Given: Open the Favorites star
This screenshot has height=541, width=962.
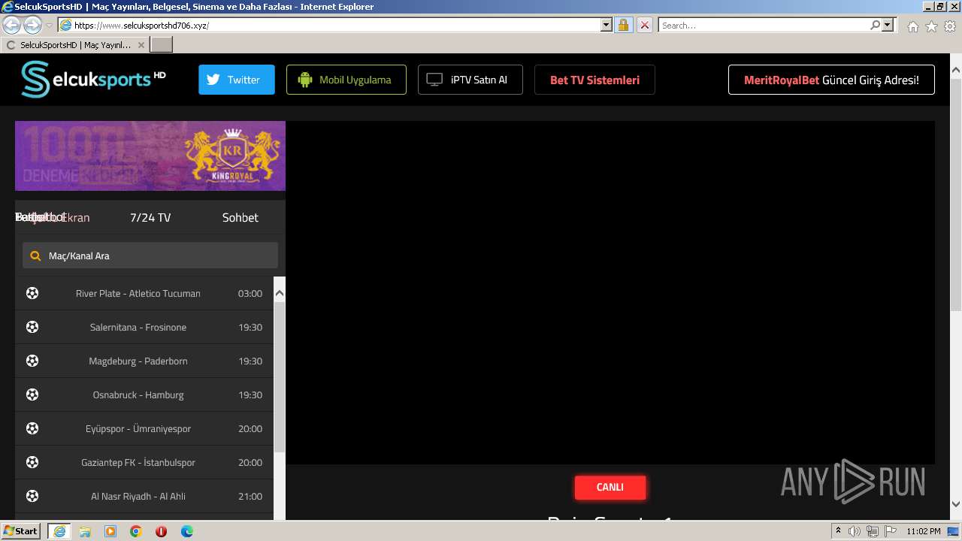Looking at the screenshot, I should point(931,26).
